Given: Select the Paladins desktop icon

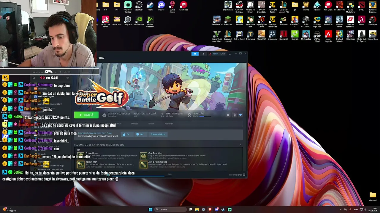Looking at the screenshot, I should click(x=317, y=6).
